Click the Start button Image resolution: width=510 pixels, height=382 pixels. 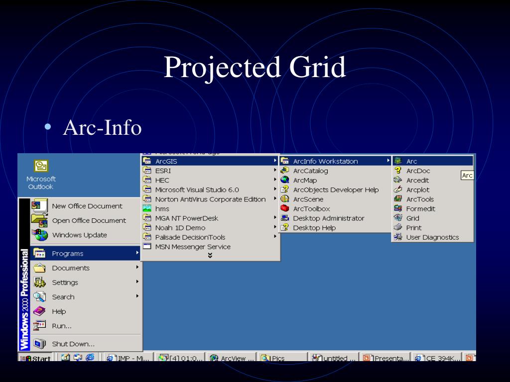(35, 357)
